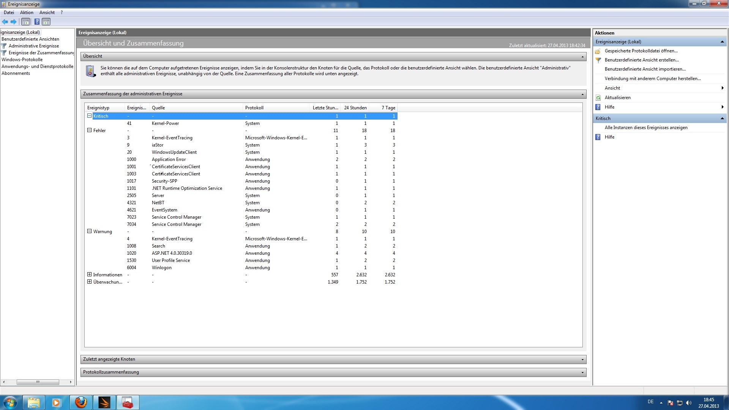Click the filter icon for Benutzerdefinierte Ansicht erstellen
Image resolution: width=729 pixels, height=410 pixels.
[598, 60]
